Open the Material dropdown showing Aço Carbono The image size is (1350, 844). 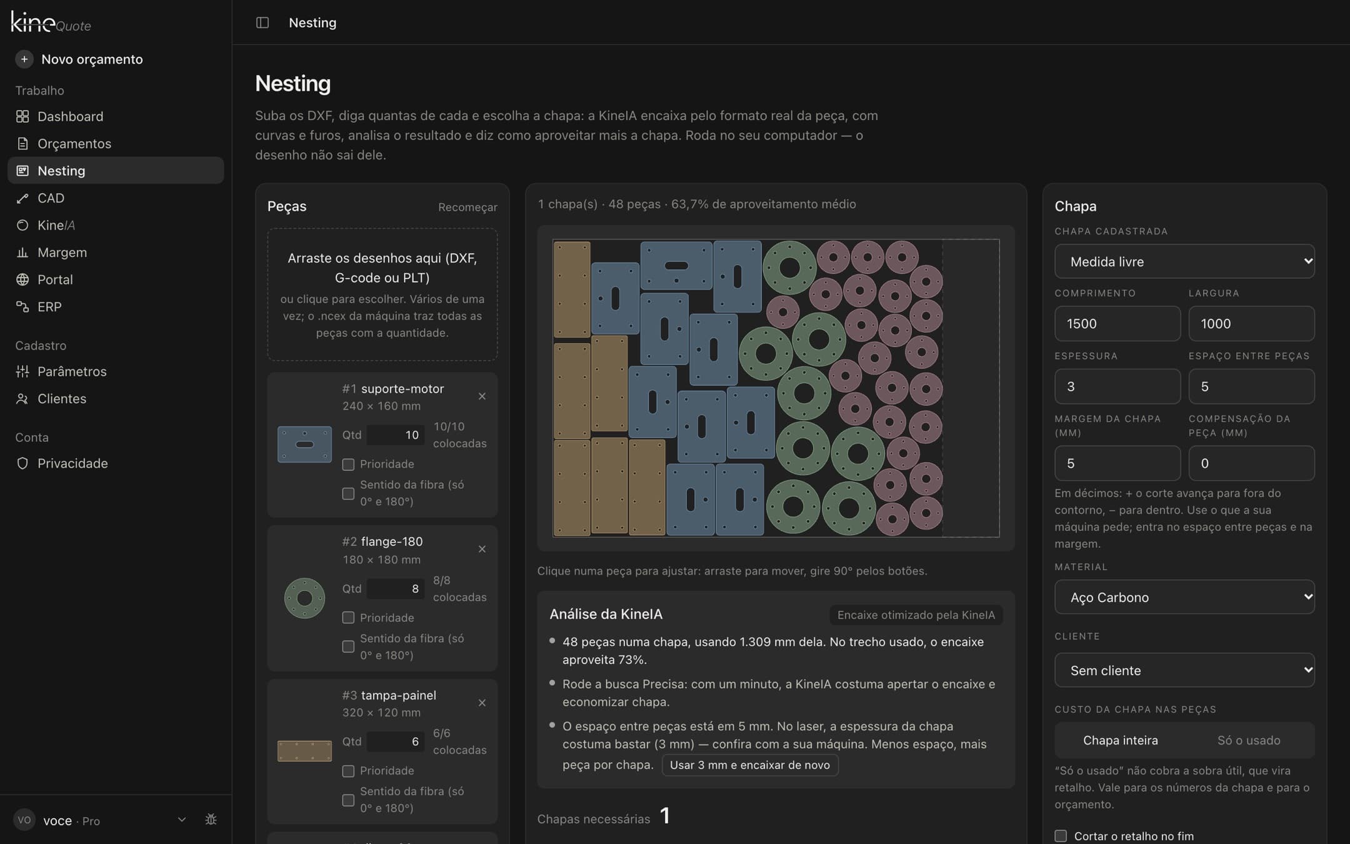[x=1184, y=597]
